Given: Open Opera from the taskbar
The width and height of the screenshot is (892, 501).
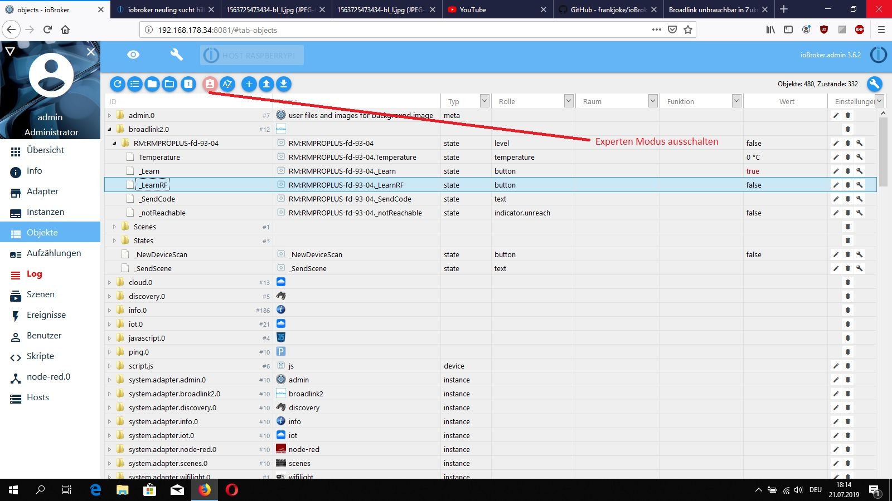Looking at the screenshot, I should pos(232,490).
